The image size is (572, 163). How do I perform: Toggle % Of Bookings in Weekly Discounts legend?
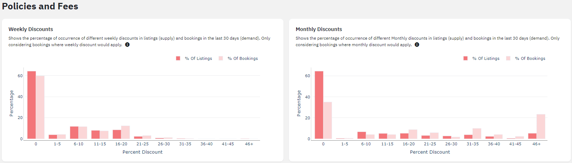click(x=238, y=58)
